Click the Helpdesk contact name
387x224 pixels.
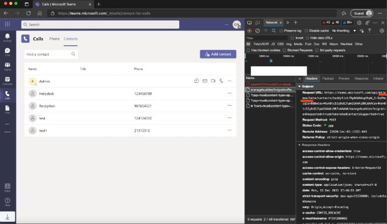click(46, 93)
